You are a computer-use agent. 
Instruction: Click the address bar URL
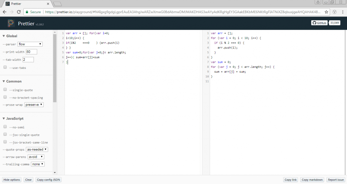(183, 12)
